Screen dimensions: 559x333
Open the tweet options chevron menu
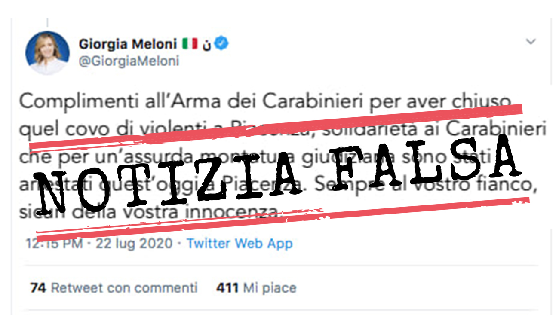point(531,42)
